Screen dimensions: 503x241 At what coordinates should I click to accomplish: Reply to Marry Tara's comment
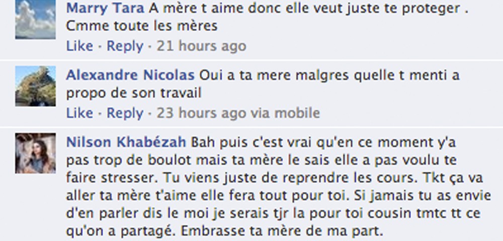click(x=125, y=46)
